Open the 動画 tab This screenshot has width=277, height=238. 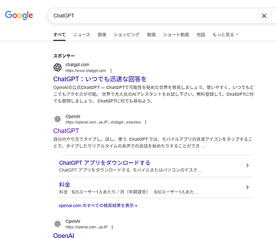(151, 34)
